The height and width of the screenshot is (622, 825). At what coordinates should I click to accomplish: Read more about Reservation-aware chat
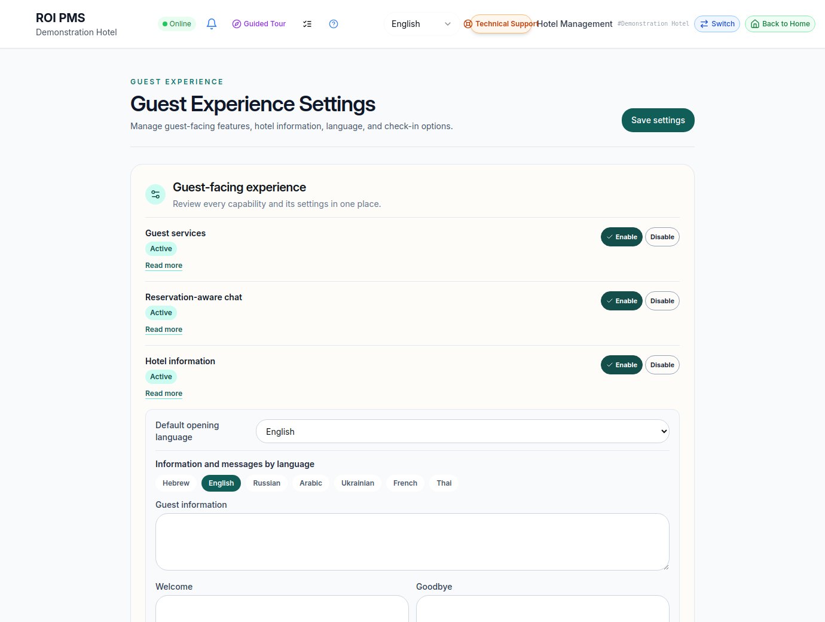click(164, 330)
